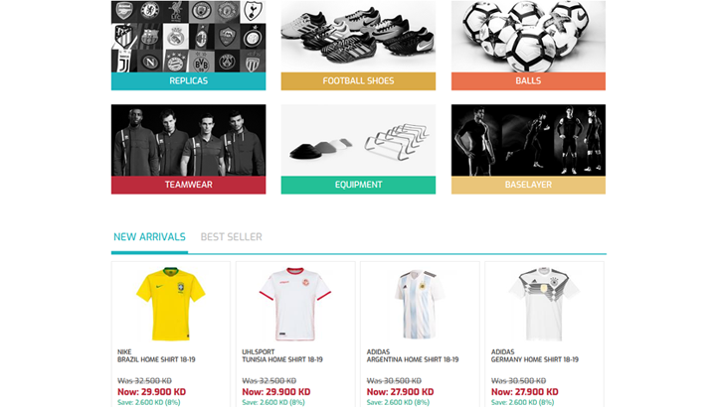Image resolution: width=716 pixels, height=407 pixels.
Task: Click the Tunisia home shirt image
Action: click(295, 304)
